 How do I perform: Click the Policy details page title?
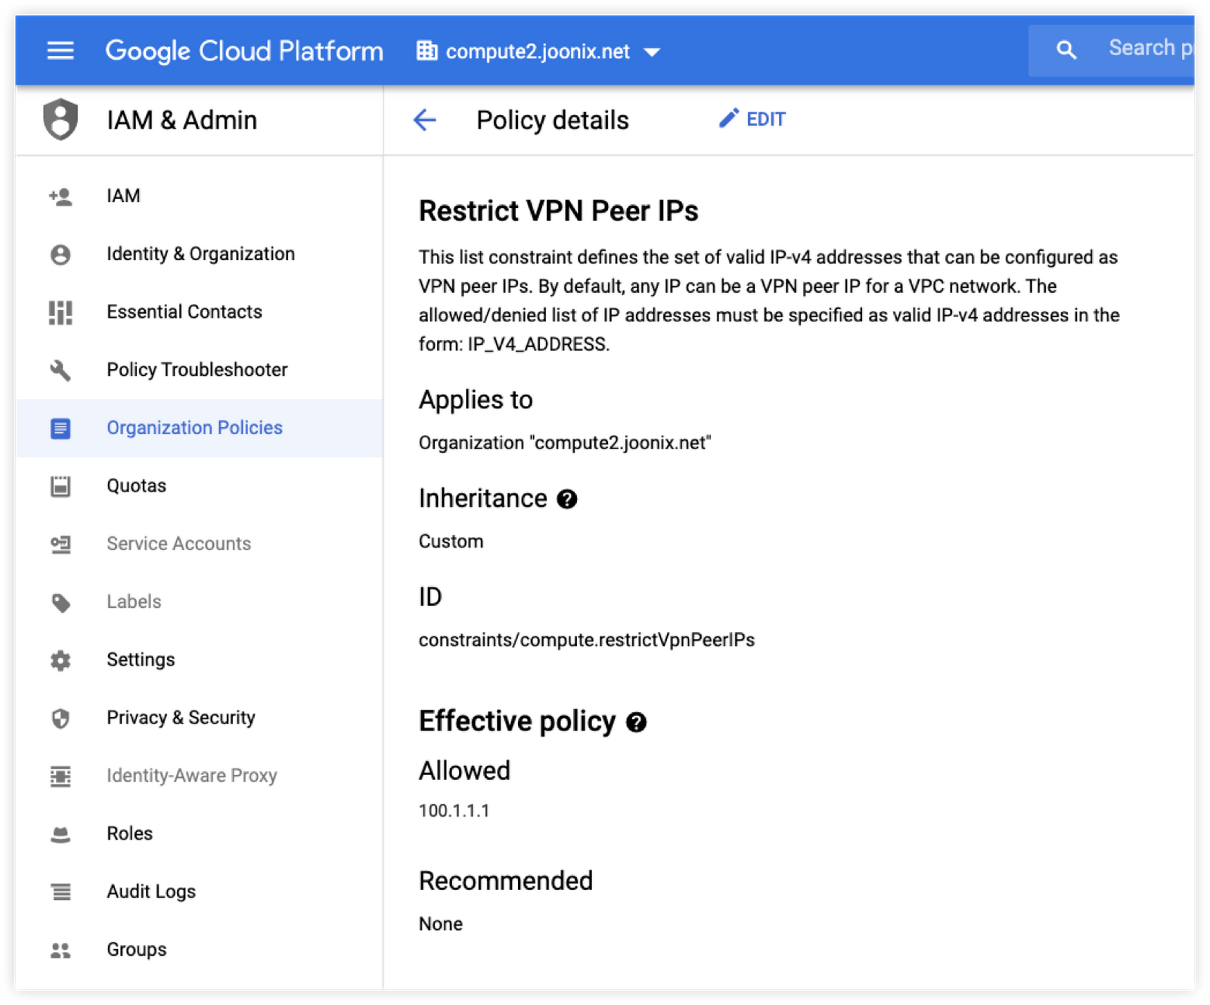coord(552,120)
